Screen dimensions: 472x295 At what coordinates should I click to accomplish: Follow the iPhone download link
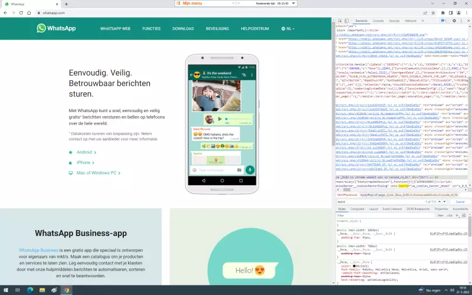(x=85, y=163)
